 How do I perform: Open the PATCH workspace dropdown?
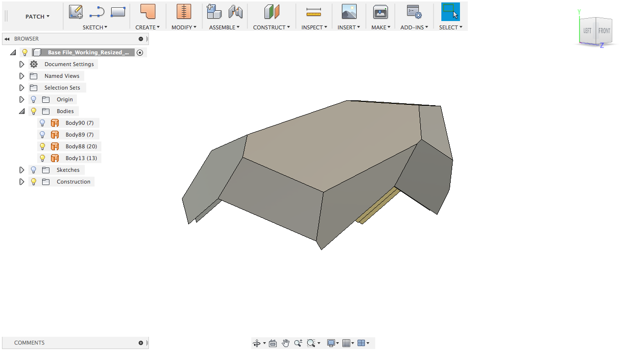coord(38,16)
